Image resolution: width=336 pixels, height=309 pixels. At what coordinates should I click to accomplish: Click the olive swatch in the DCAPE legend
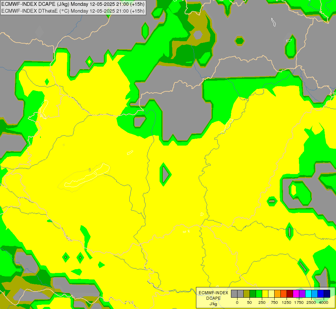[247, 294]
